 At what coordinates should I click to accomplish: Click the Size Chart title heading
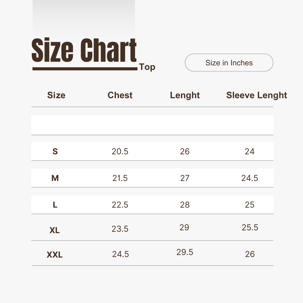tap(84, 50)
